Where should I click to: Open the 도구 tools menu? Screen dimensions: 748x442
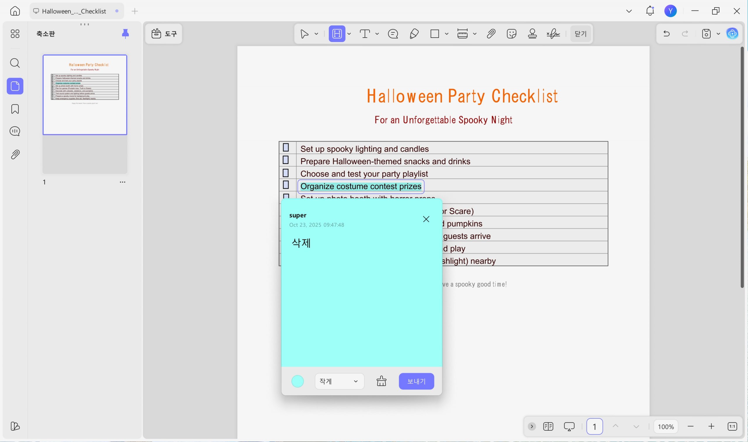coord(164,34)
